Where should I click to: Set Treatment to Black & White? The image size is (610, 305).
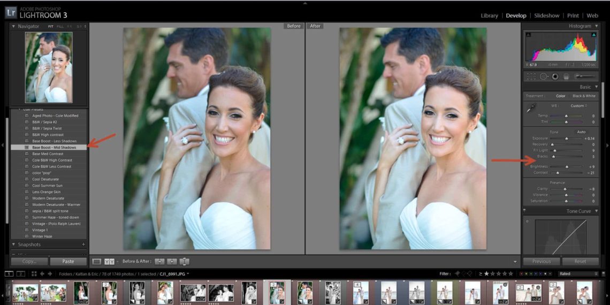pos(584,96)
